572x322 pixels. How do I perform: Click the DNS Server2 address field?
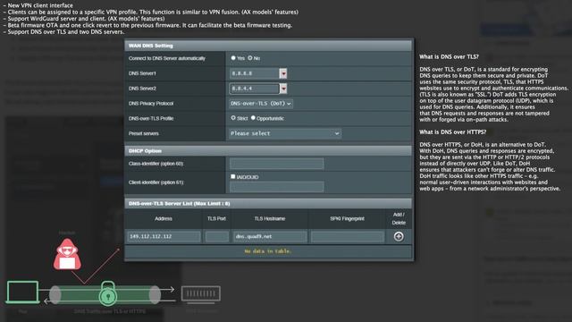[255, 89]
